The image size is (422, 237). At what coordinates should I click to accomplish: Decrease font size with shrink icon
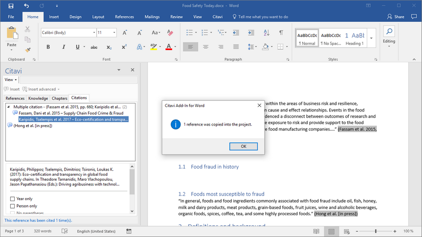tap(139, 33)
